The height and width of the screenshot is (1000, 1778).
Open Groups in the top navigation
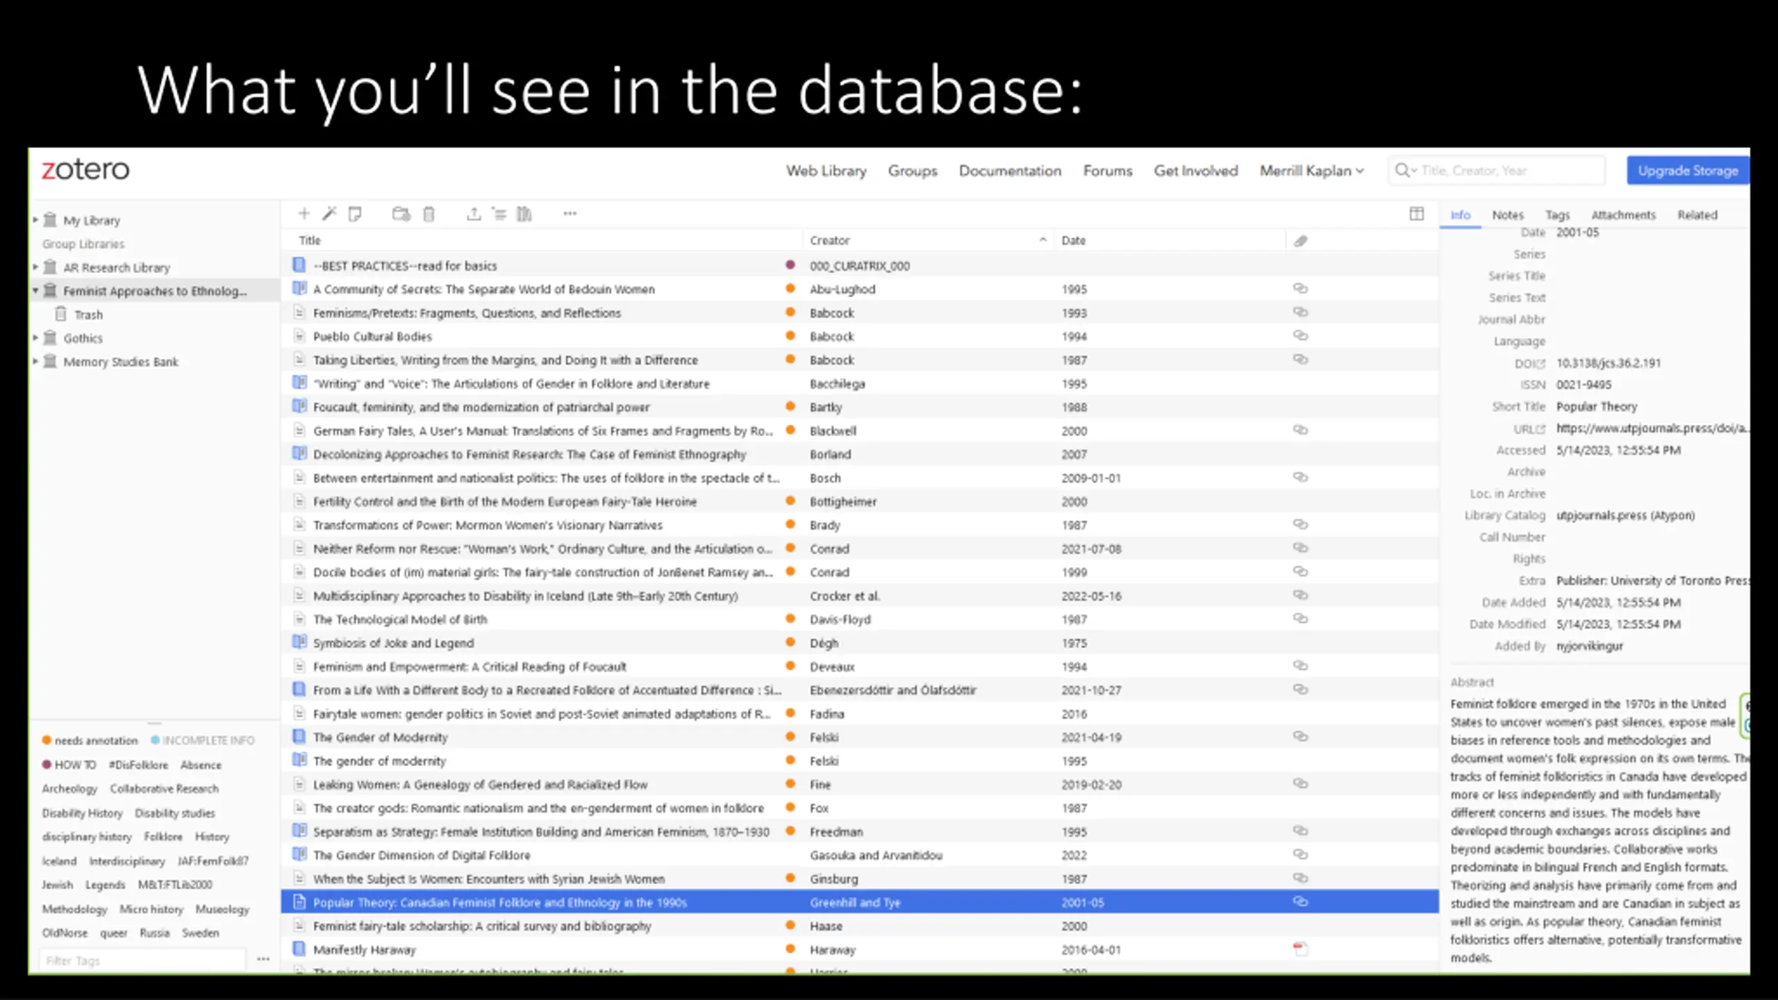tap(913, 171)
